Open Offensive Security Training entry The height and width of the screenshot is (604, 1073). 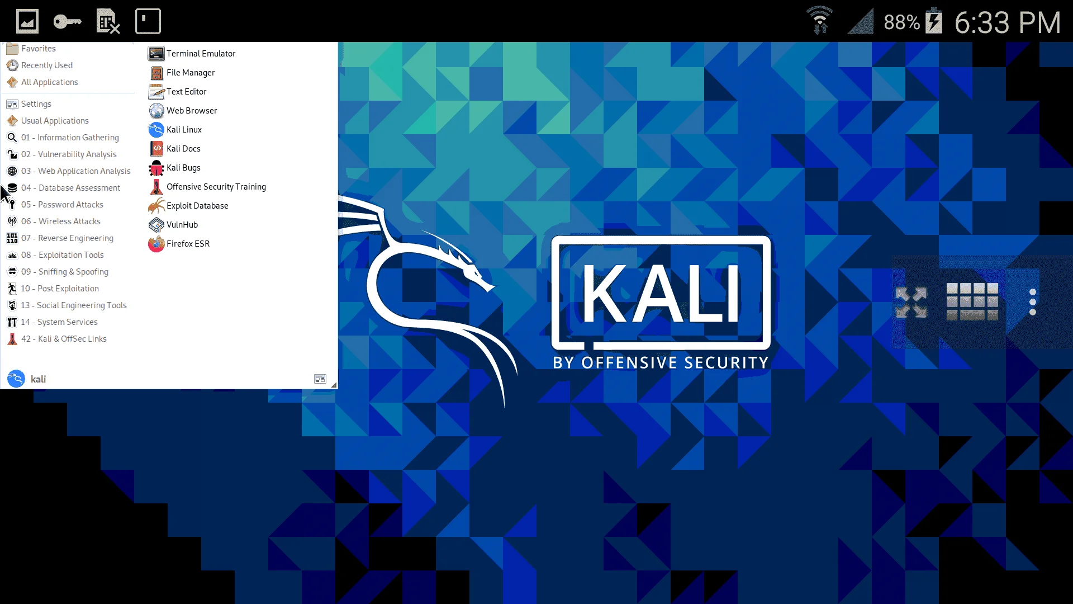click(207, 187)
